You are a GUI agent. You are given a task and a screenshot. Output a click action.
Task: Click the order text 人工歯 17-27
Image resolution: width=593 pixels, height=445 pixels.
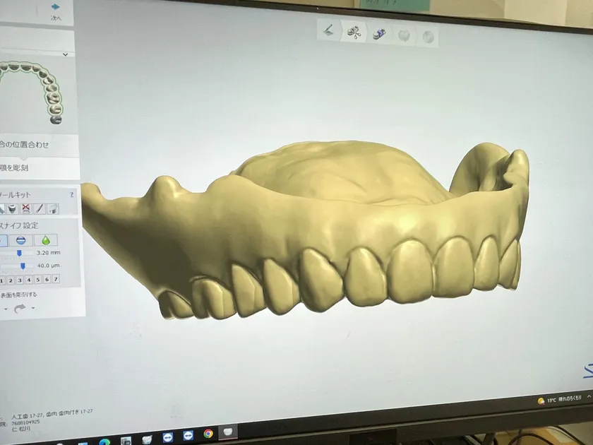click(27, 416)
